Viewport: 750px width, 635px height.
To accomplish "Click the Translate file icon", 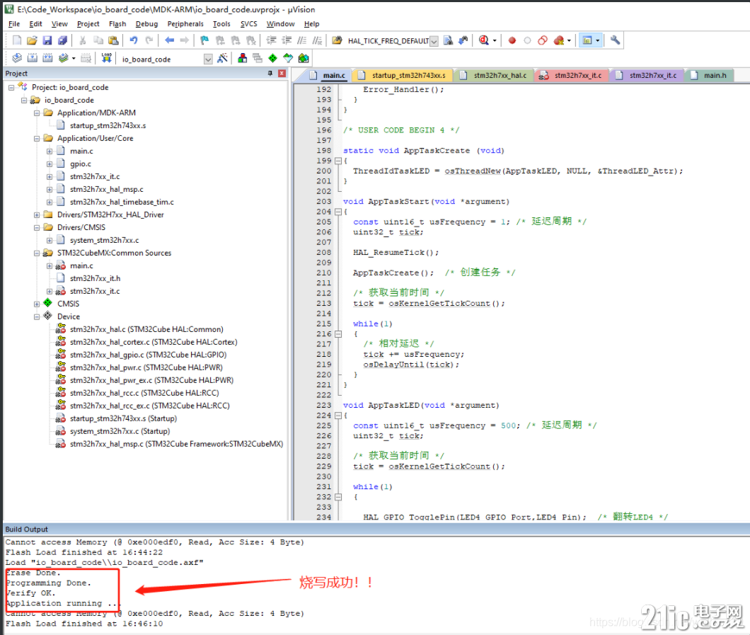I will pyautogui.click(x=17, y=58).
